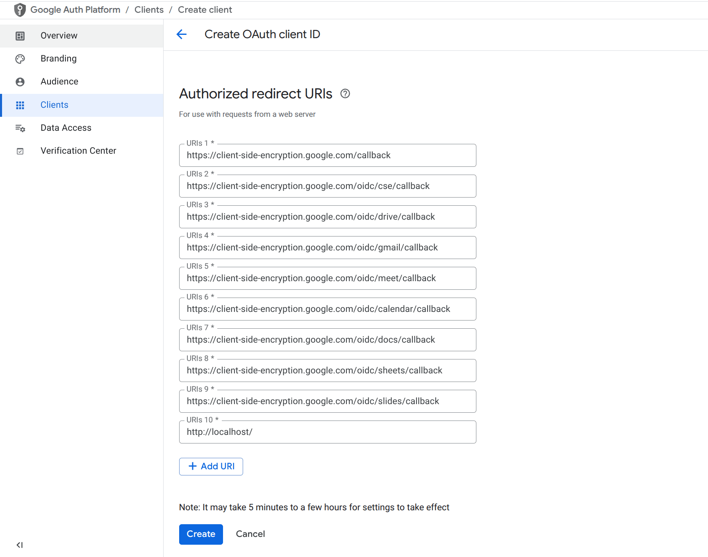Image resolution: width=708 pixels, height=557 pixels.
Task: Open help for Authorized redirect URIs
Action: [x=345, y=94]
